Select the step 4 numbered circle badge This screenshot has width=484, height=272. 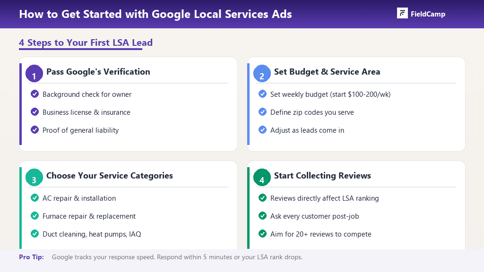tap(262, 177)
